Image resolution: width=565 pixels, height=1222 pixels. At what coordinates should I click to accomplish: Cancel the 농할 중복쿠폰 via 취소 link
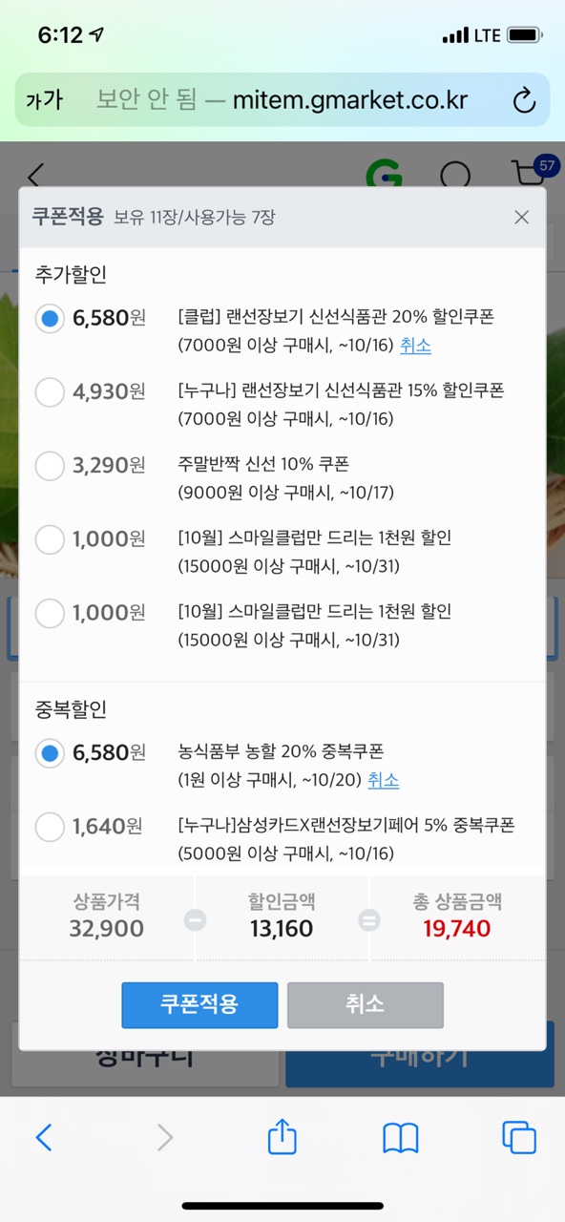coord(383,780)
